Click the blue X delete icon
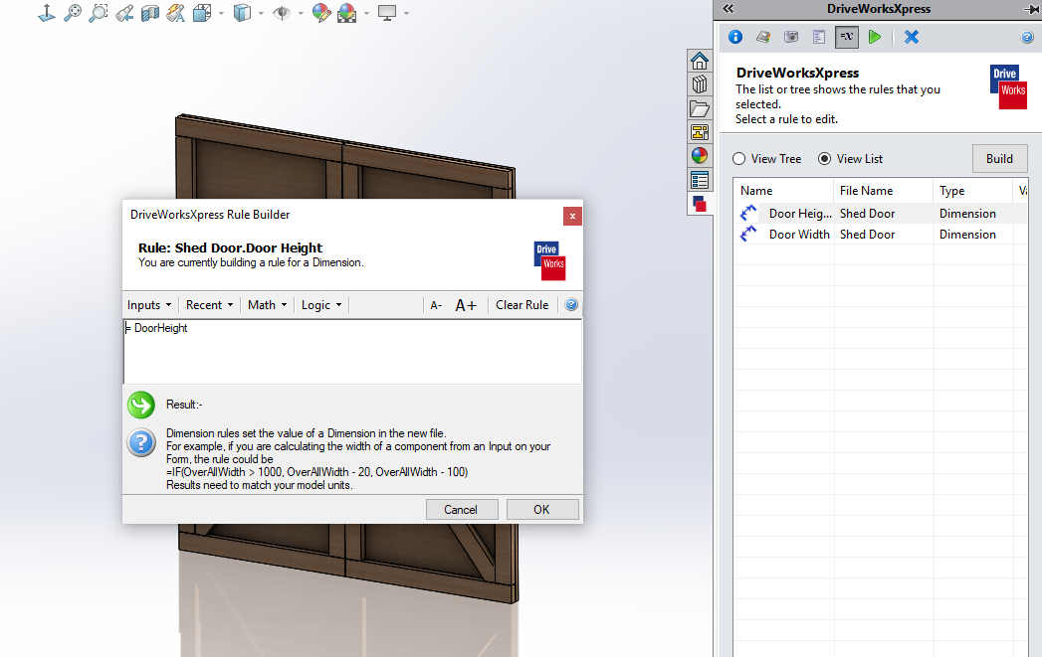The width and height of the screenshot is (1042, 657). click(911, 37)
